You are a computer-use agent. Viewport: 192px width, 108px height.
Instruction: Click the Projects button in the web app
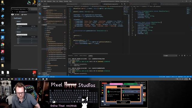coord(24,14)
